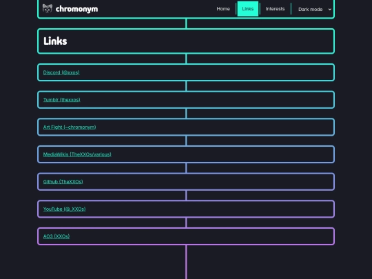Open the Art Fight (~chromonym) link

[70, 127]
